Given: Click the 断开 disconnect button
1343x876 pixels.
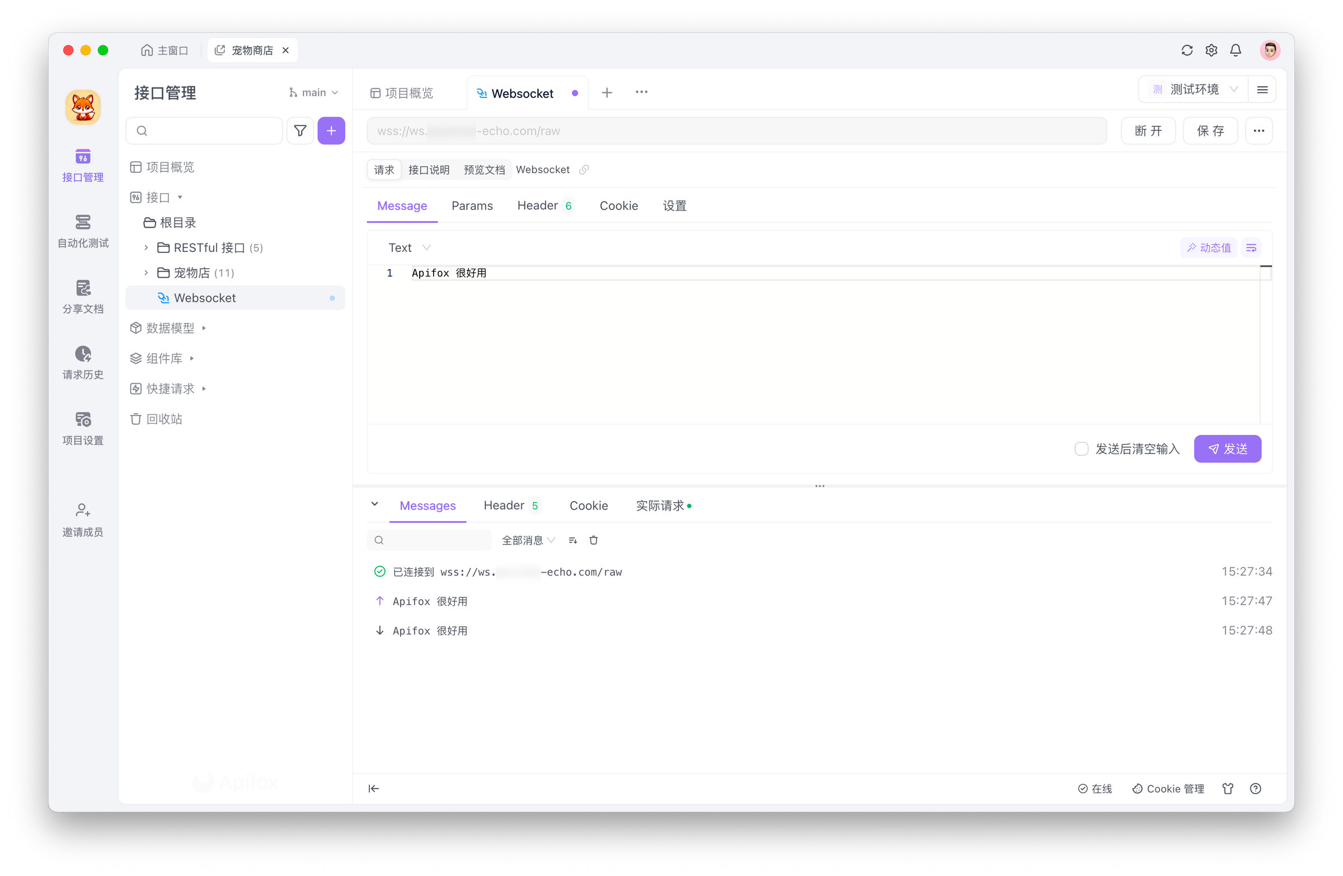Looking at the screenshot, I should tap(1148, 130).
